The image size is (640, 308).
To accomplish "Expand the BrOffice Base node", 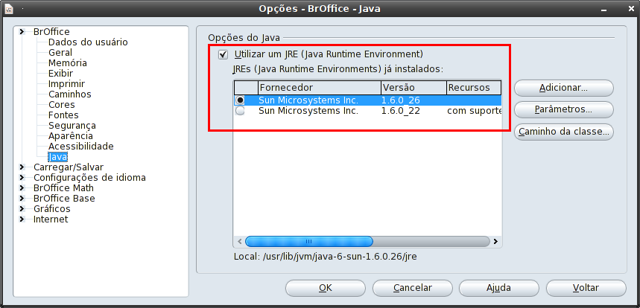I will 22,199.
